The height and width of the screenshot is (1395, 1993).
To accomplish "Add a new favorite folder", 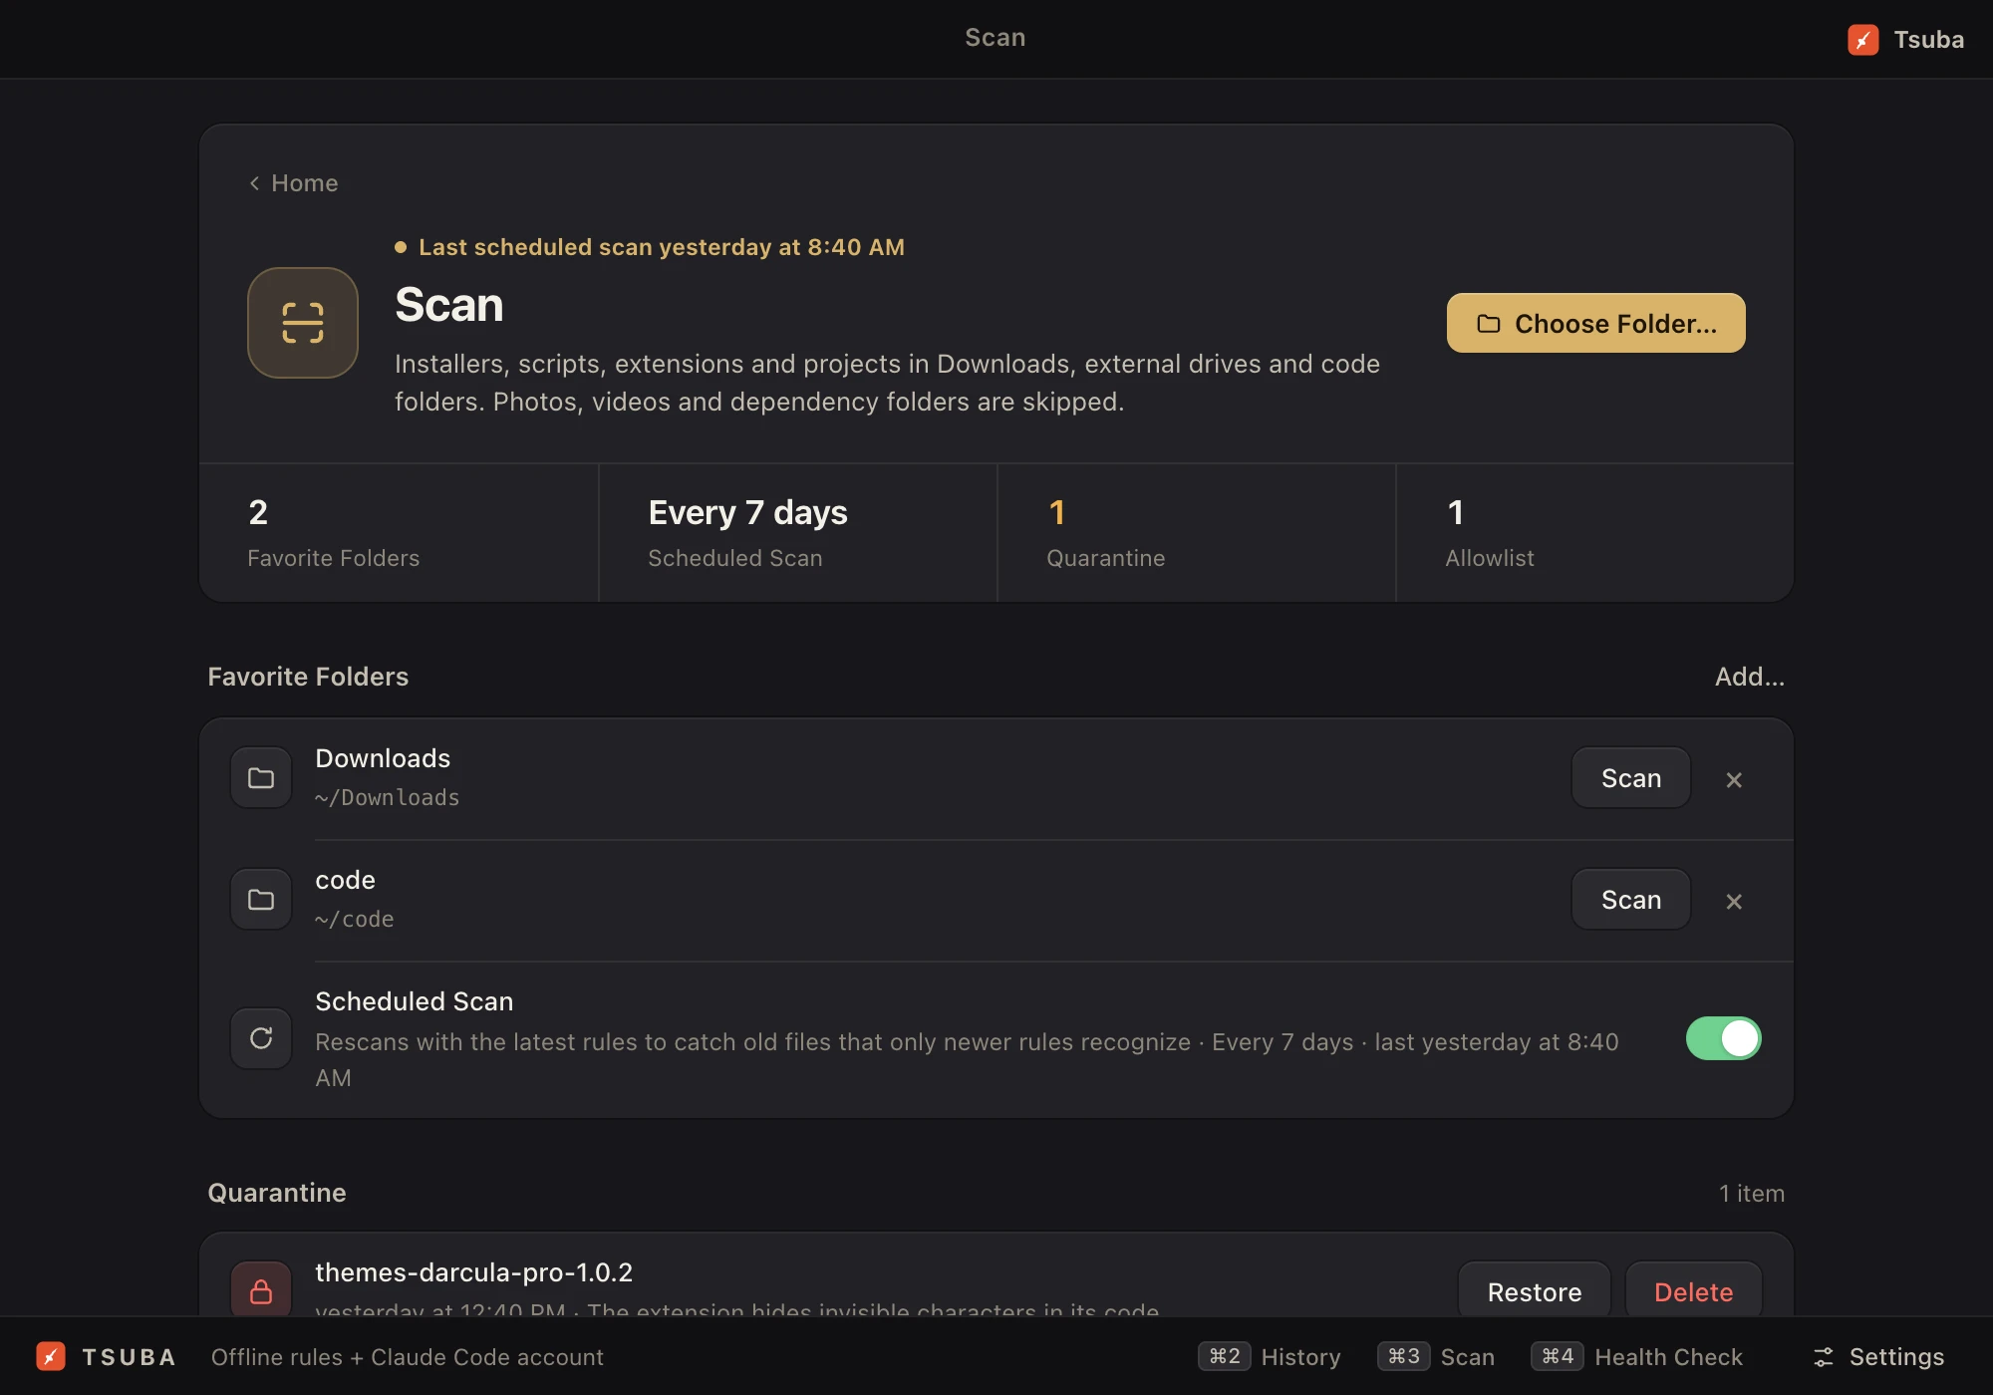I will (x=1749, y=677).
